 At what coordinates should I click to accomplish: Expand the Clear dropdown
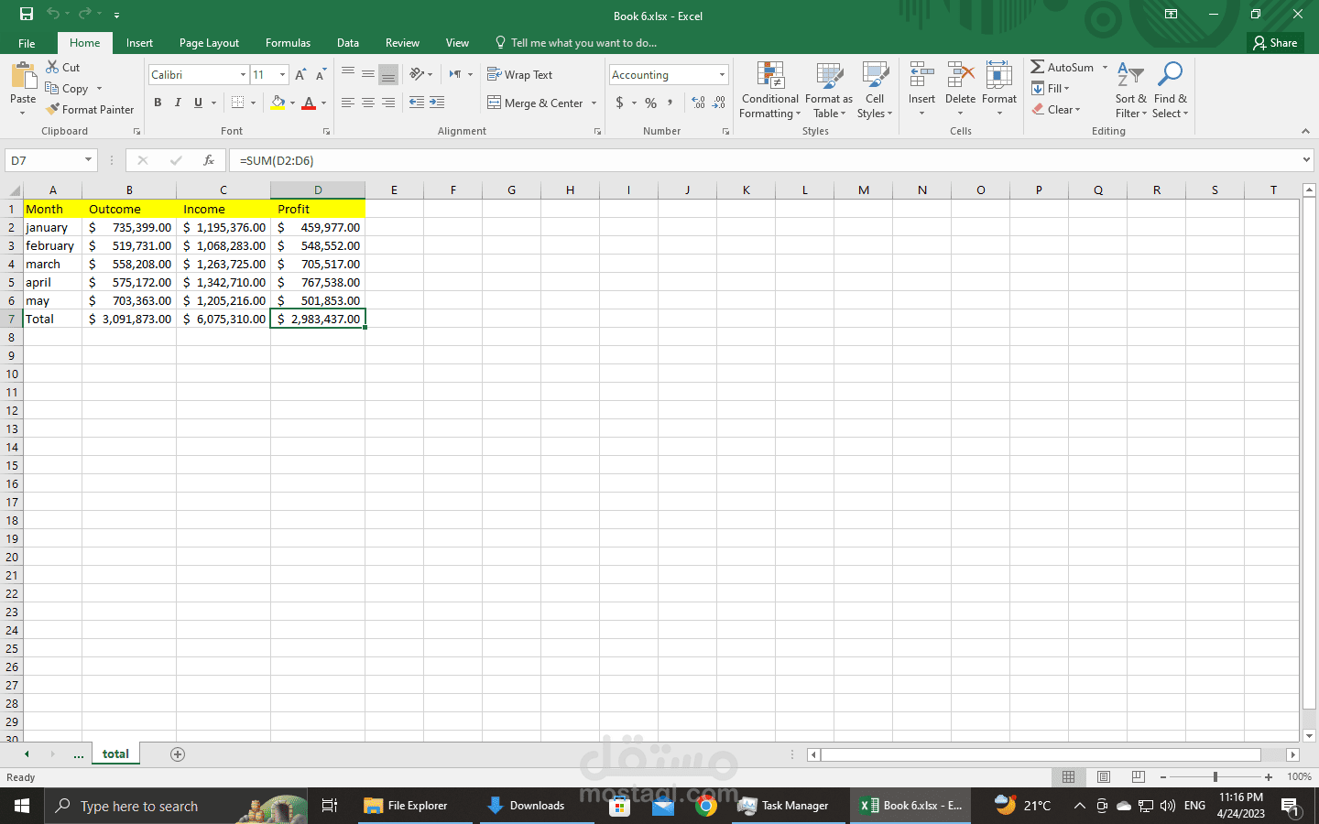(1057, 109)
